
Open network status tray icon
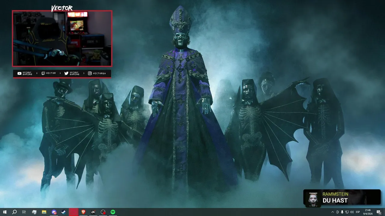[x=347, y=212]
